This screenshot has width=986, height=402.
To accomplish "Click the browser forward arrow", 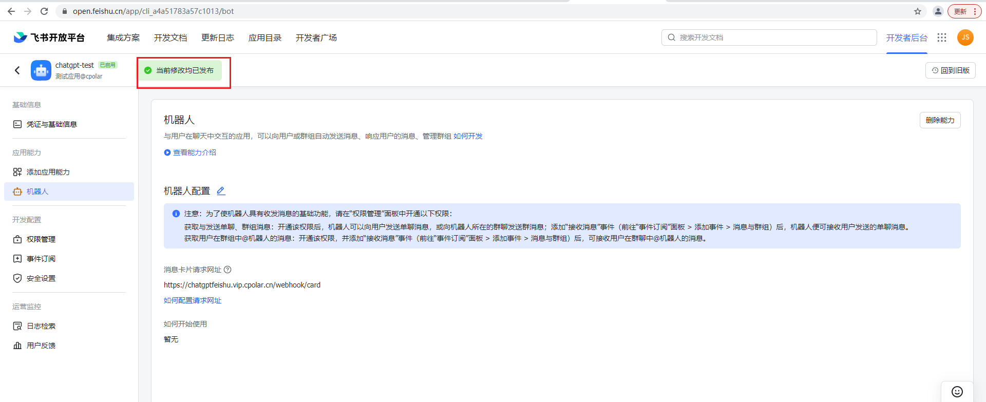I will [x=28, y=11].
